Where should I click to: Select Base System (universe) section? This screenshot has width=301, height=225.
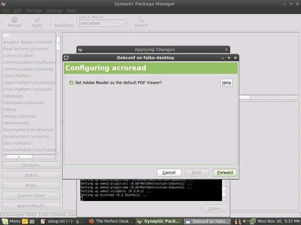pyautogui.click(x=29, y=49)
